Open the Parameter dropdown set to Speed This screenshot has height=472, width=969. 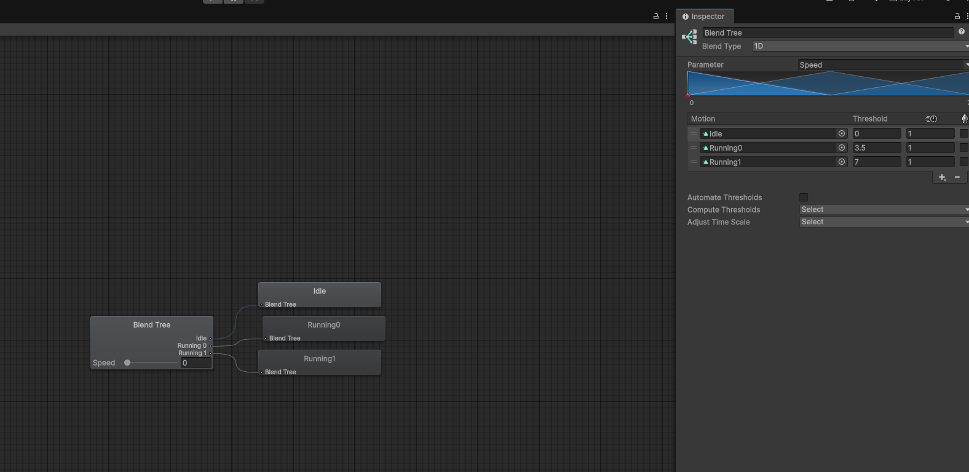pos(884,65)
